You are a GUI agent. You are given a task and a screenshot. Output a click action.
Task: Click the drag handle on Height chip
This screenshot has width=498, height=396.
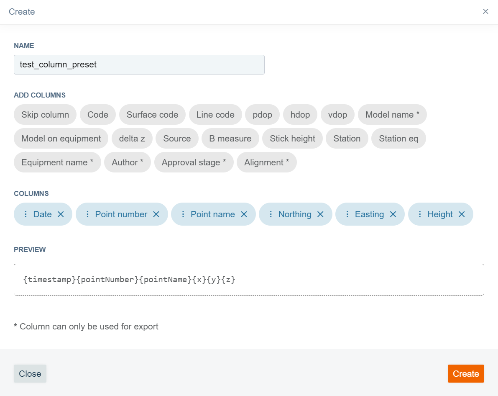point(420,214)
